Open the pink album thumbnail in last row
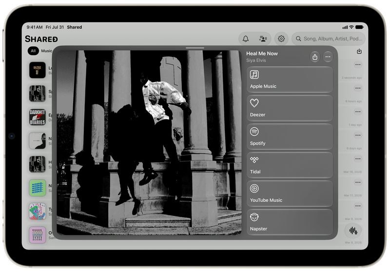Screen dimensions: 390x272 (38, 235)
